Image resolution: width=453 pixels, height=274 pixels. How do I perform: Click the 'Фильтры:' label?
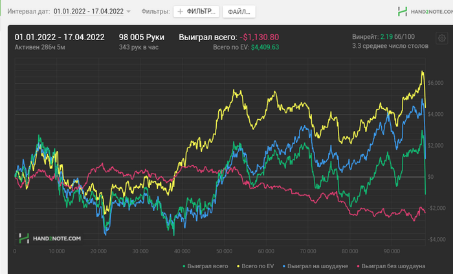point(156,12)
